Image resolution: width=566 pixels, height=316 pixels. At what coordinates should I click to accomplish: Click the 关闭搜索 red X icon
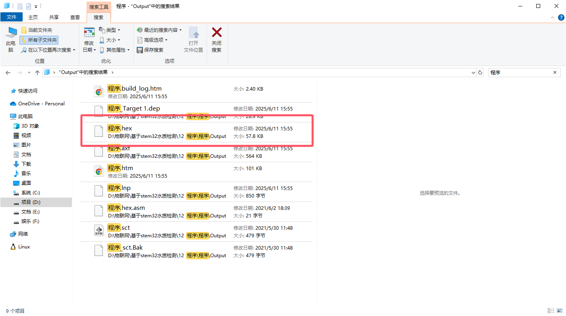coord(216,32)
